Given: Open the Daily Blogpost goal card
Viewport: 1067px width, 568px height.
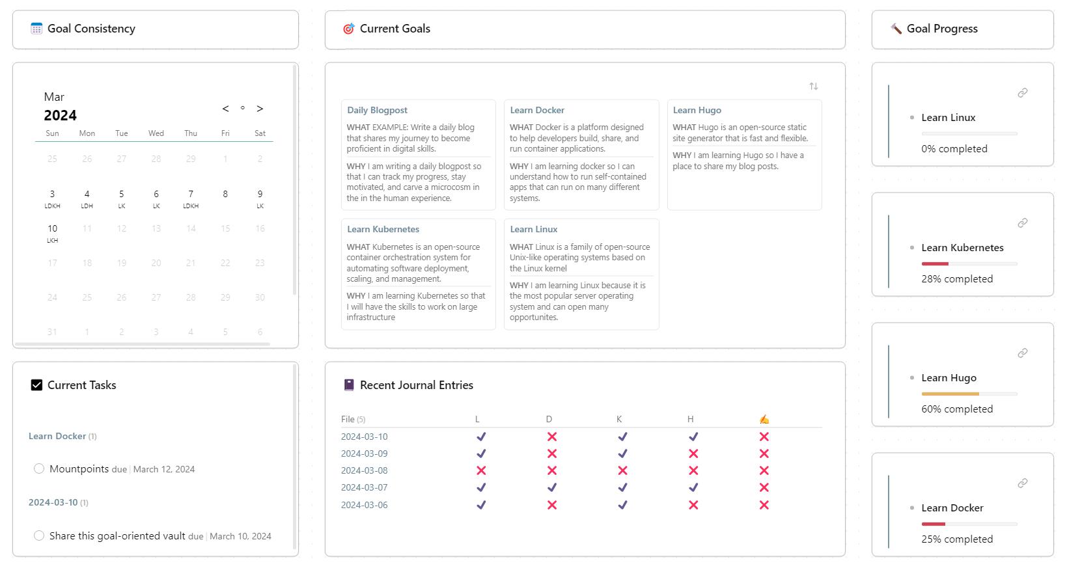Looking at the screenshot, I should click(419, 155).
